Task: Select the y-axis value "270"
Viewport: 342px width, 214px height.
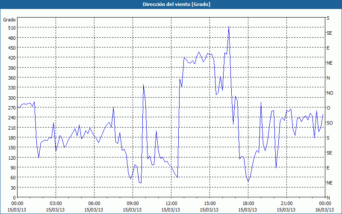Action: 12,108
